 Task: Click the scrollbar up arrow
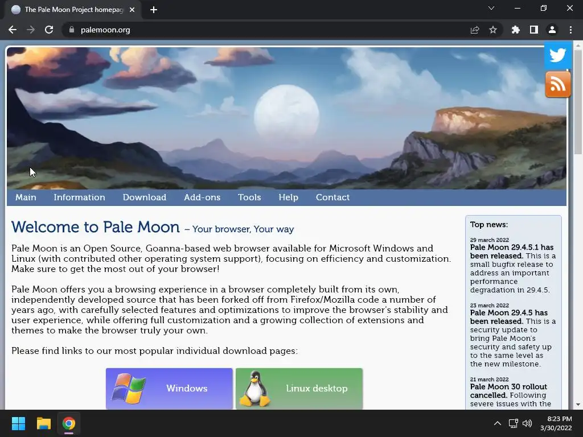tap(578, 45)
